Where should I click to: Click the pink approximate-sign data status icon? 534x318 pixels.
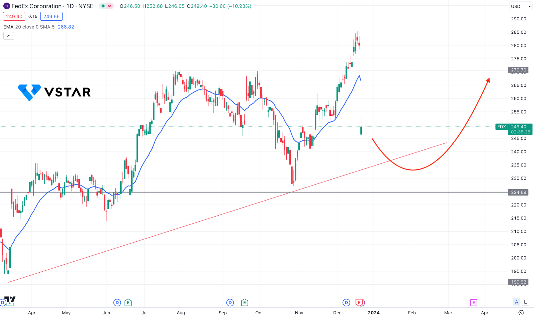coord(110,6)
